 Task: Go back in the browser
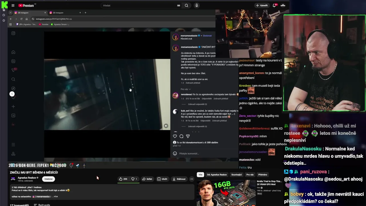11,19
